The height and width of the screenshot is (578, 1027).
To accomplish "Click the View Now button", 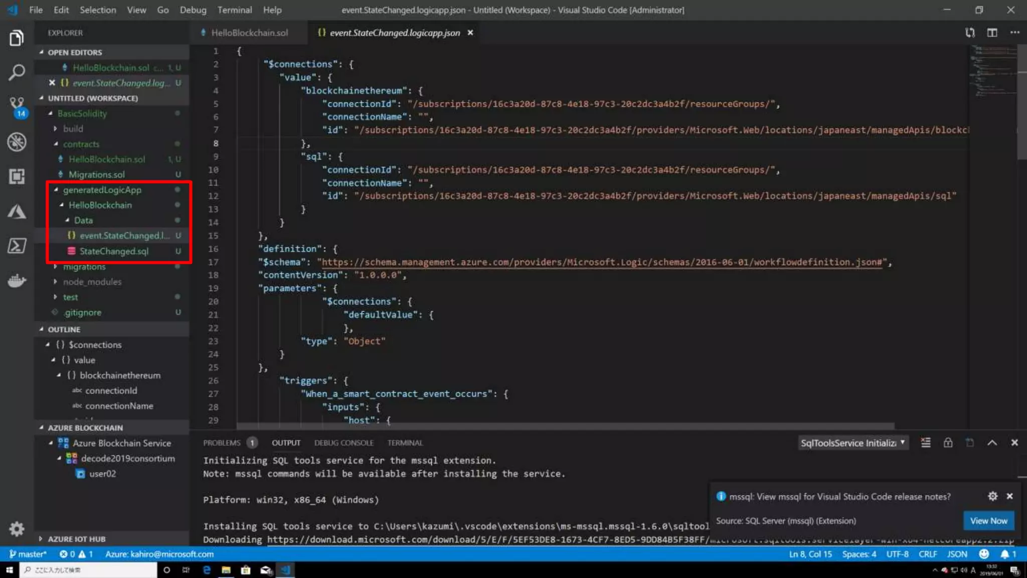I will click(988, 521).
